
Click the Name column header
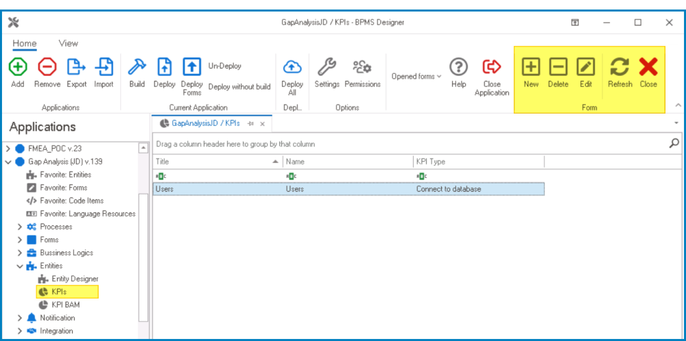tap(348, 162)
